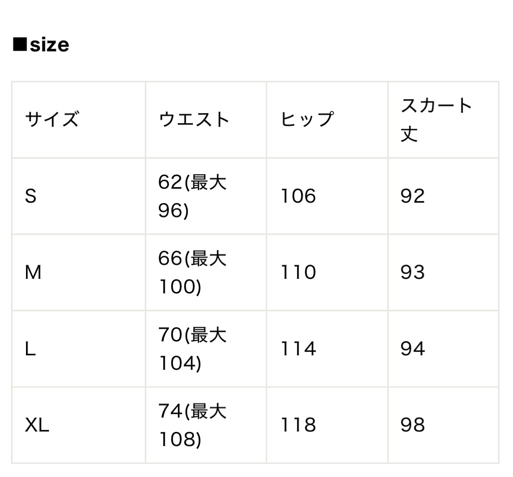Screen dimensions: 513x477
Task: Select the hip value 110
Action: click(298, 272)
